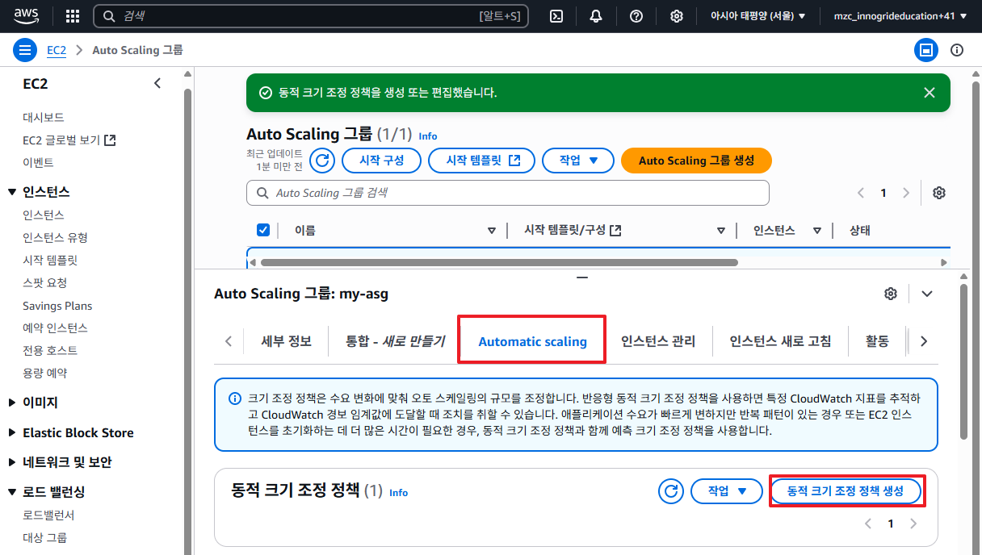
Task: Go to the previous groups page
Action: pos(861,193)
